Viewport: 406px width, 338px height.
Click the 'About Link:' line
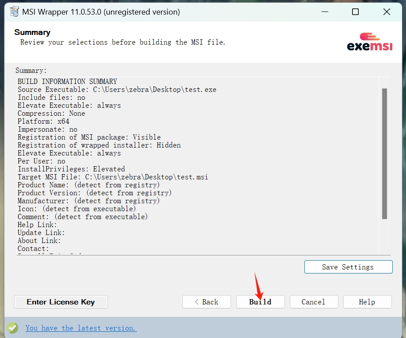(39, 241)
